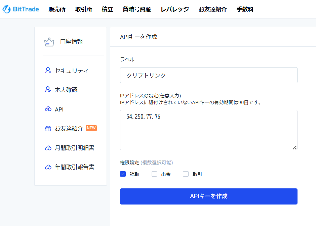
Task: Click the gift icon beside お友達紹介
Action: pos(48,128)
